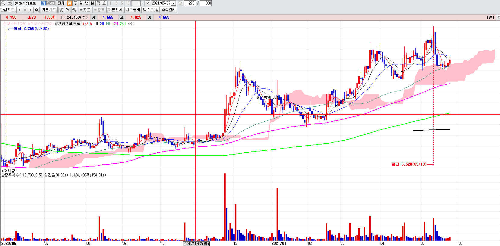The width and height of the screenshot is (500, 246).
Task: Click the 수 toolbar button
Action: point(36,10)
